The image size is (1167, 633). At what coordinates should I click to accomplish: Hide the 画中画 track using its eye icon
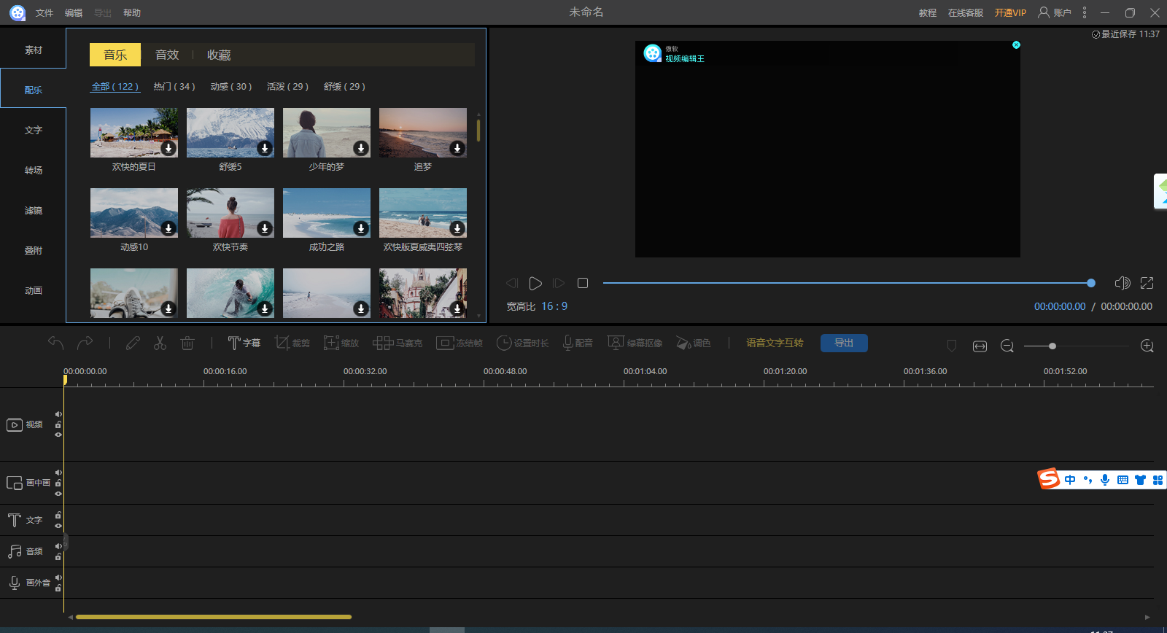click(58, 494)
